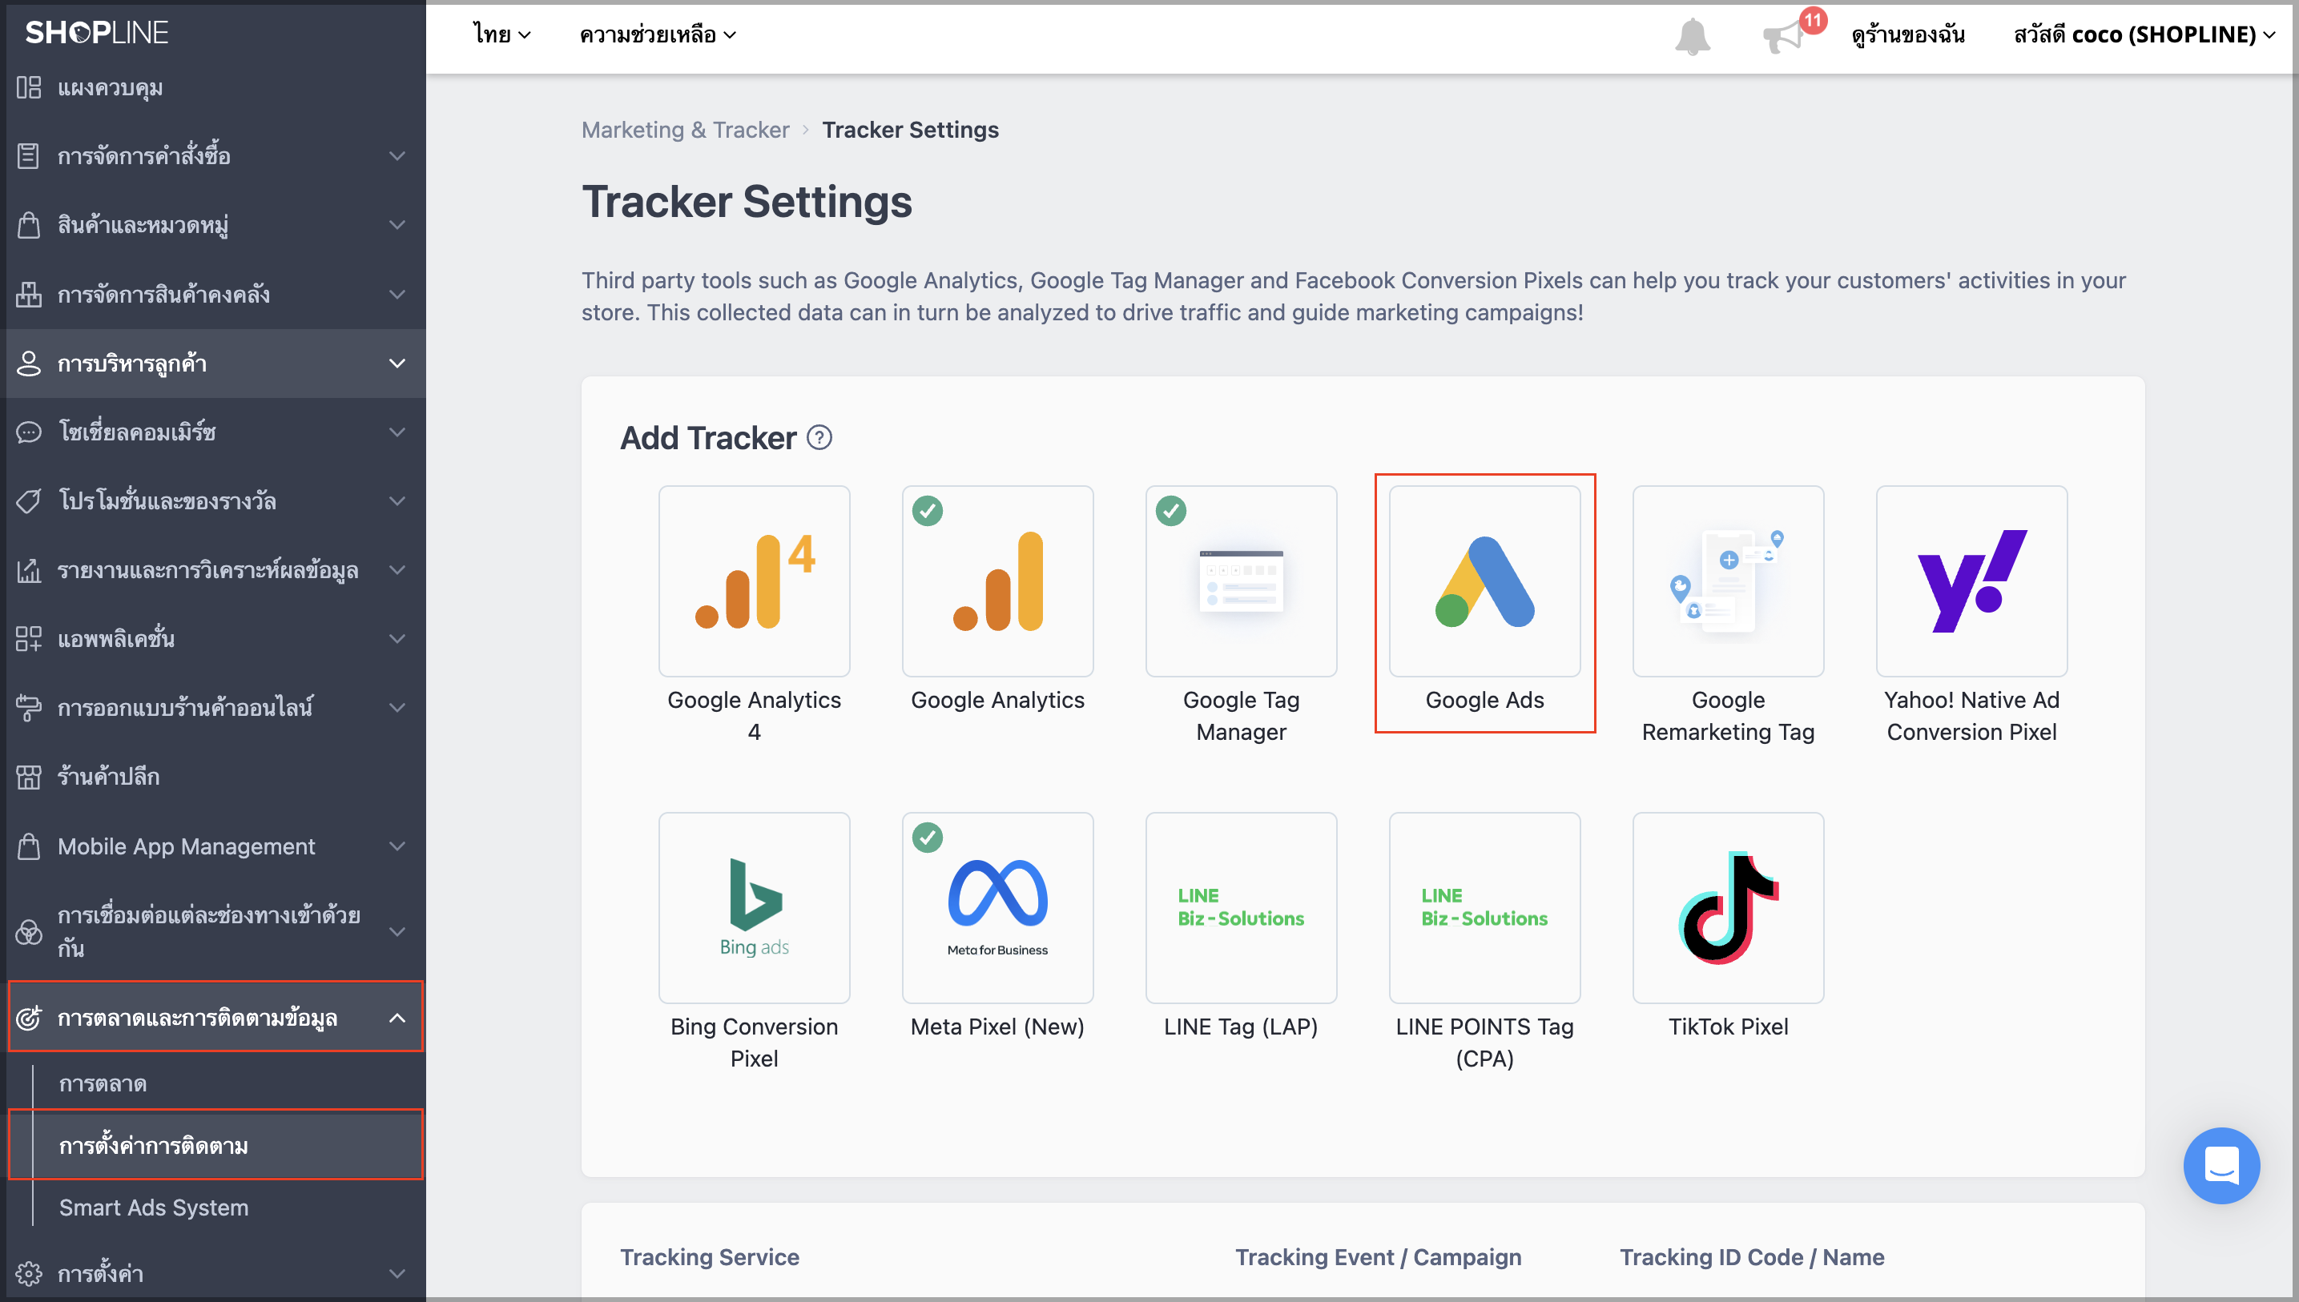The image size is (2299, 1302).
Task: Open the ความช่วยเหลือ help dropdown
Action: pos(658,35)
